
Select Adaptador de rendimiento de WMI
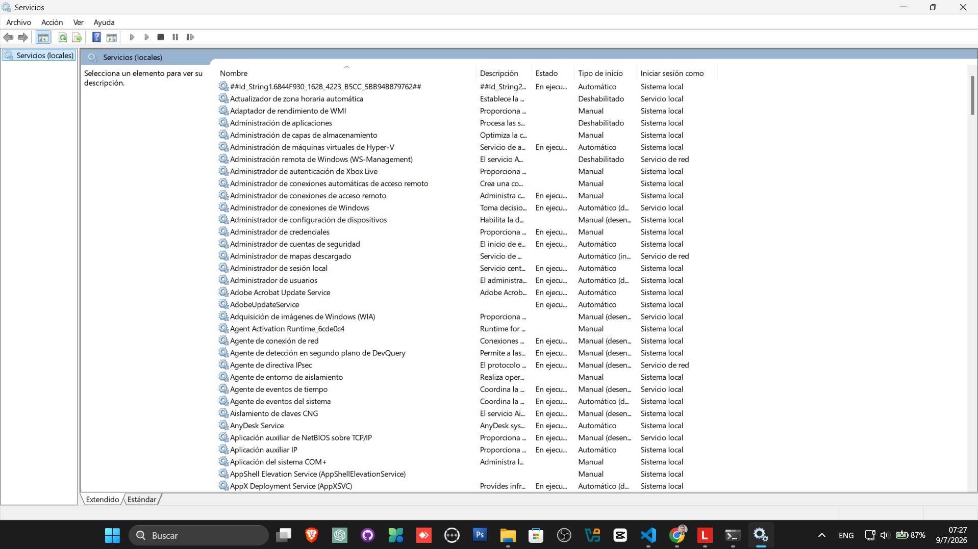tap(288, 111)
